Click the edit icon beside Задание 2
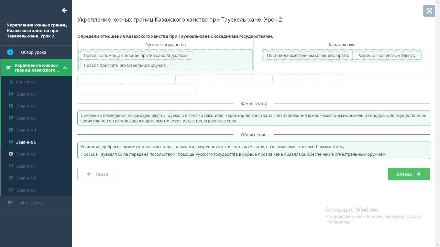 (11, 106)
